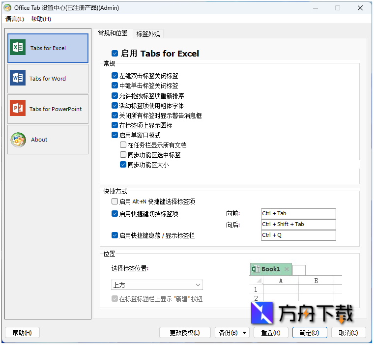Image resolution: width=374 pixels, height=345 pixels.
Task: Click the 帮助(H) button at bottom left
Action: tap(22, 333)
